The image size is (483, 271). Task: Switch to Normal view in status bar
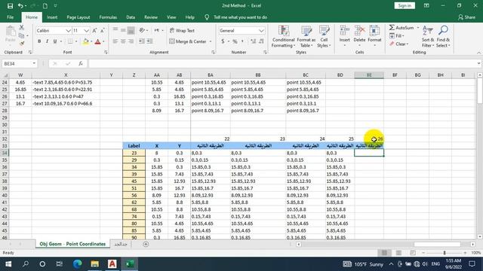384,253
